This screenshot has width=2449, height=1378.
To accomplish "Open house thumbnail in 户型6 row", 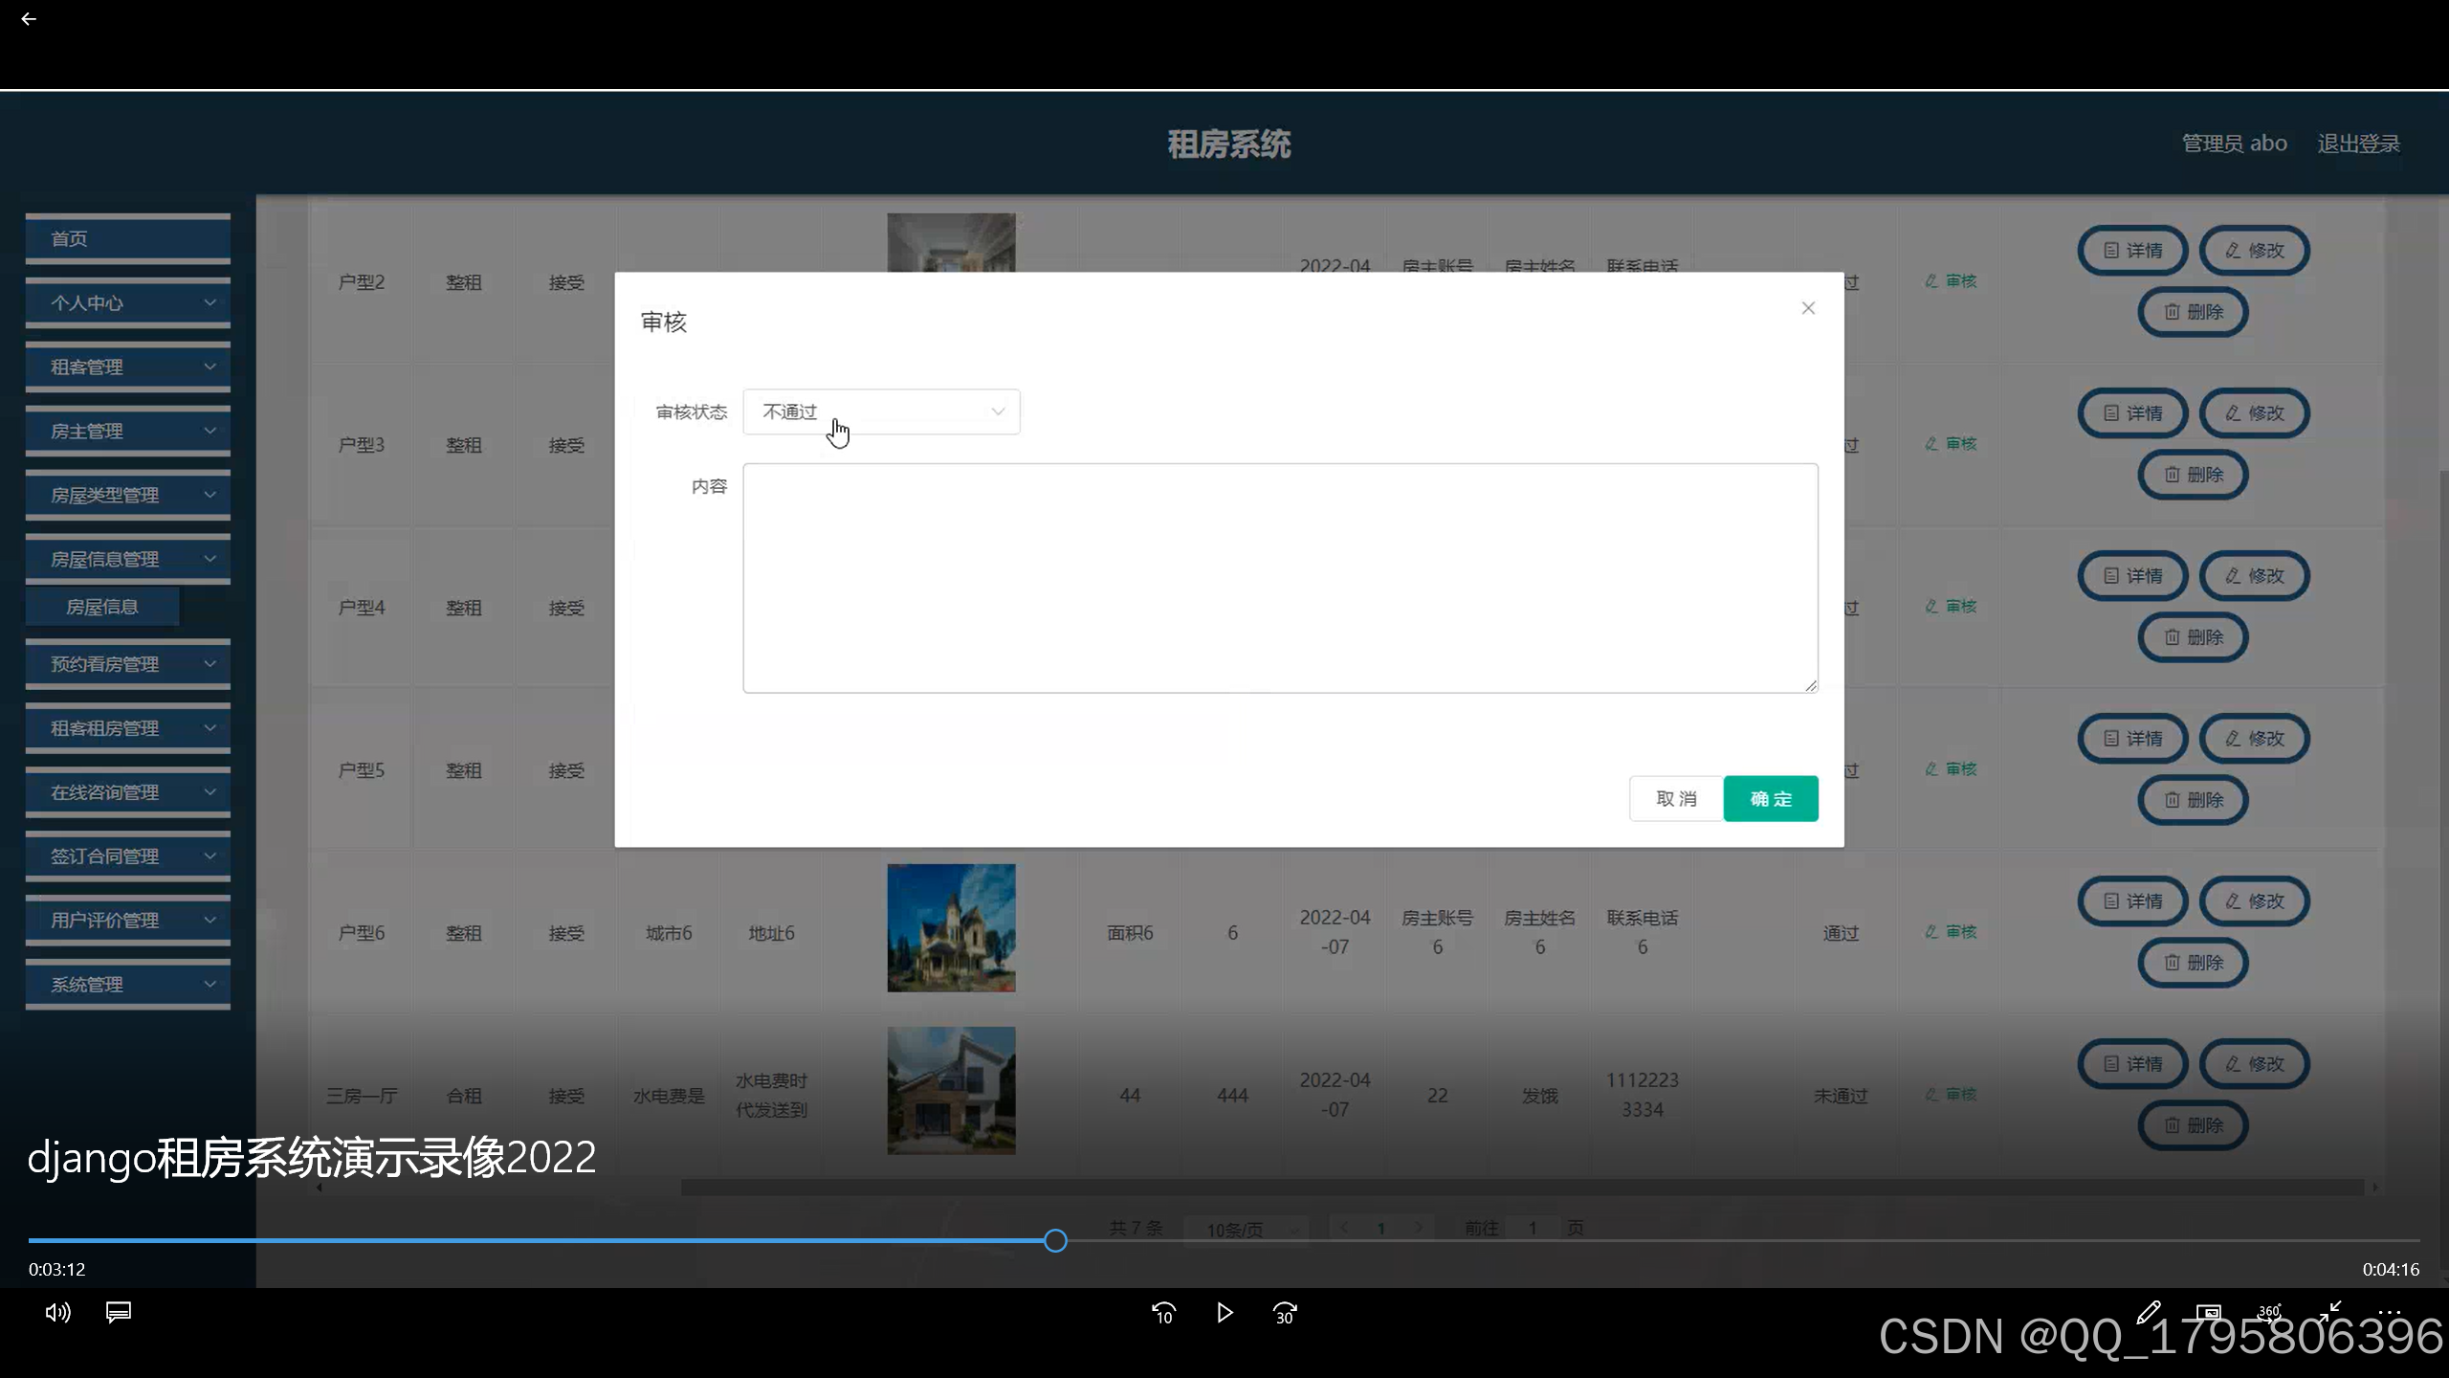I will 951,928.
